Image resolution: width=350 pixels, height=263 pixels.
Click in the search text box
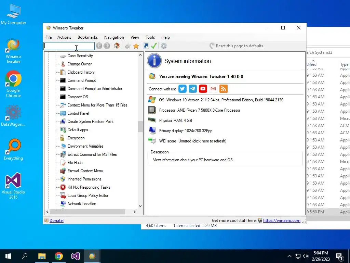[x=69, y=46]
